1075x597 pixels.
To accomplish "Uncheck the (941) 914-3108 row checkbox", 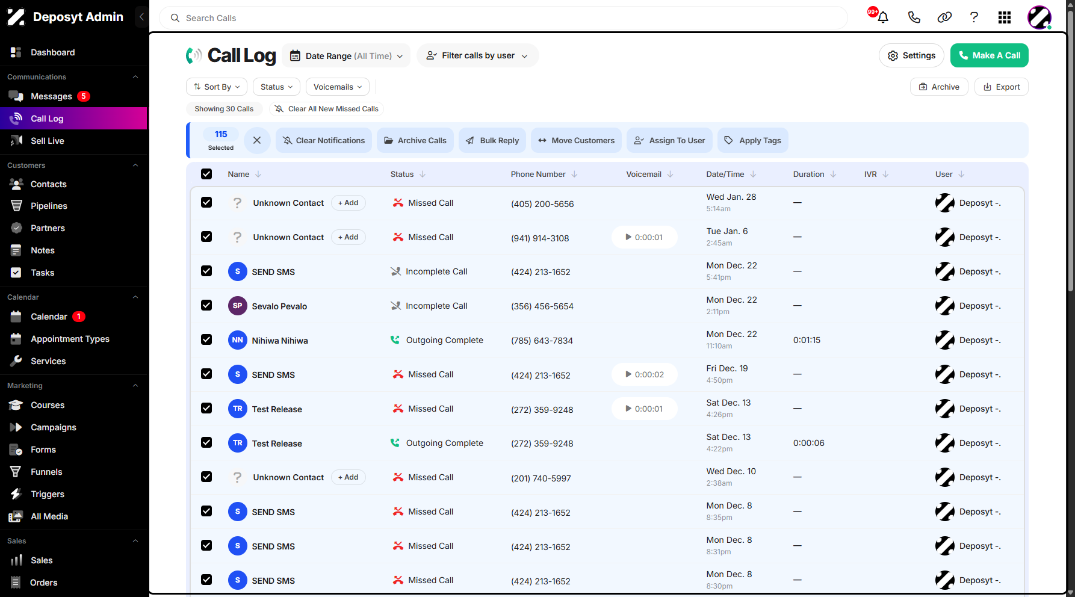I will coord(206,237).
